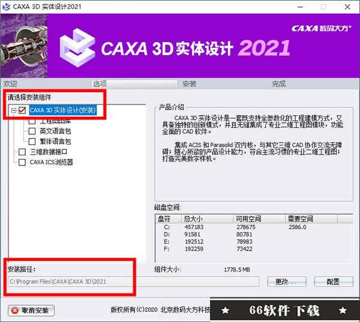
Task: Collapse the CAXA 3D 实体设计 tree node
Action: (x=14, y=110)
